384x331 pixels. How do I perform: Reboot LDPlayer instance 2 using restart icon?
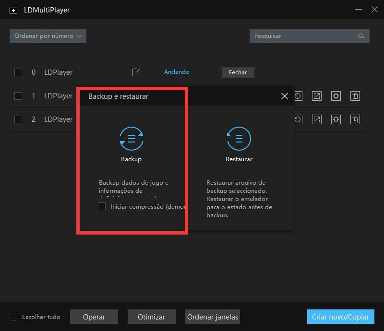pos(298,119)
